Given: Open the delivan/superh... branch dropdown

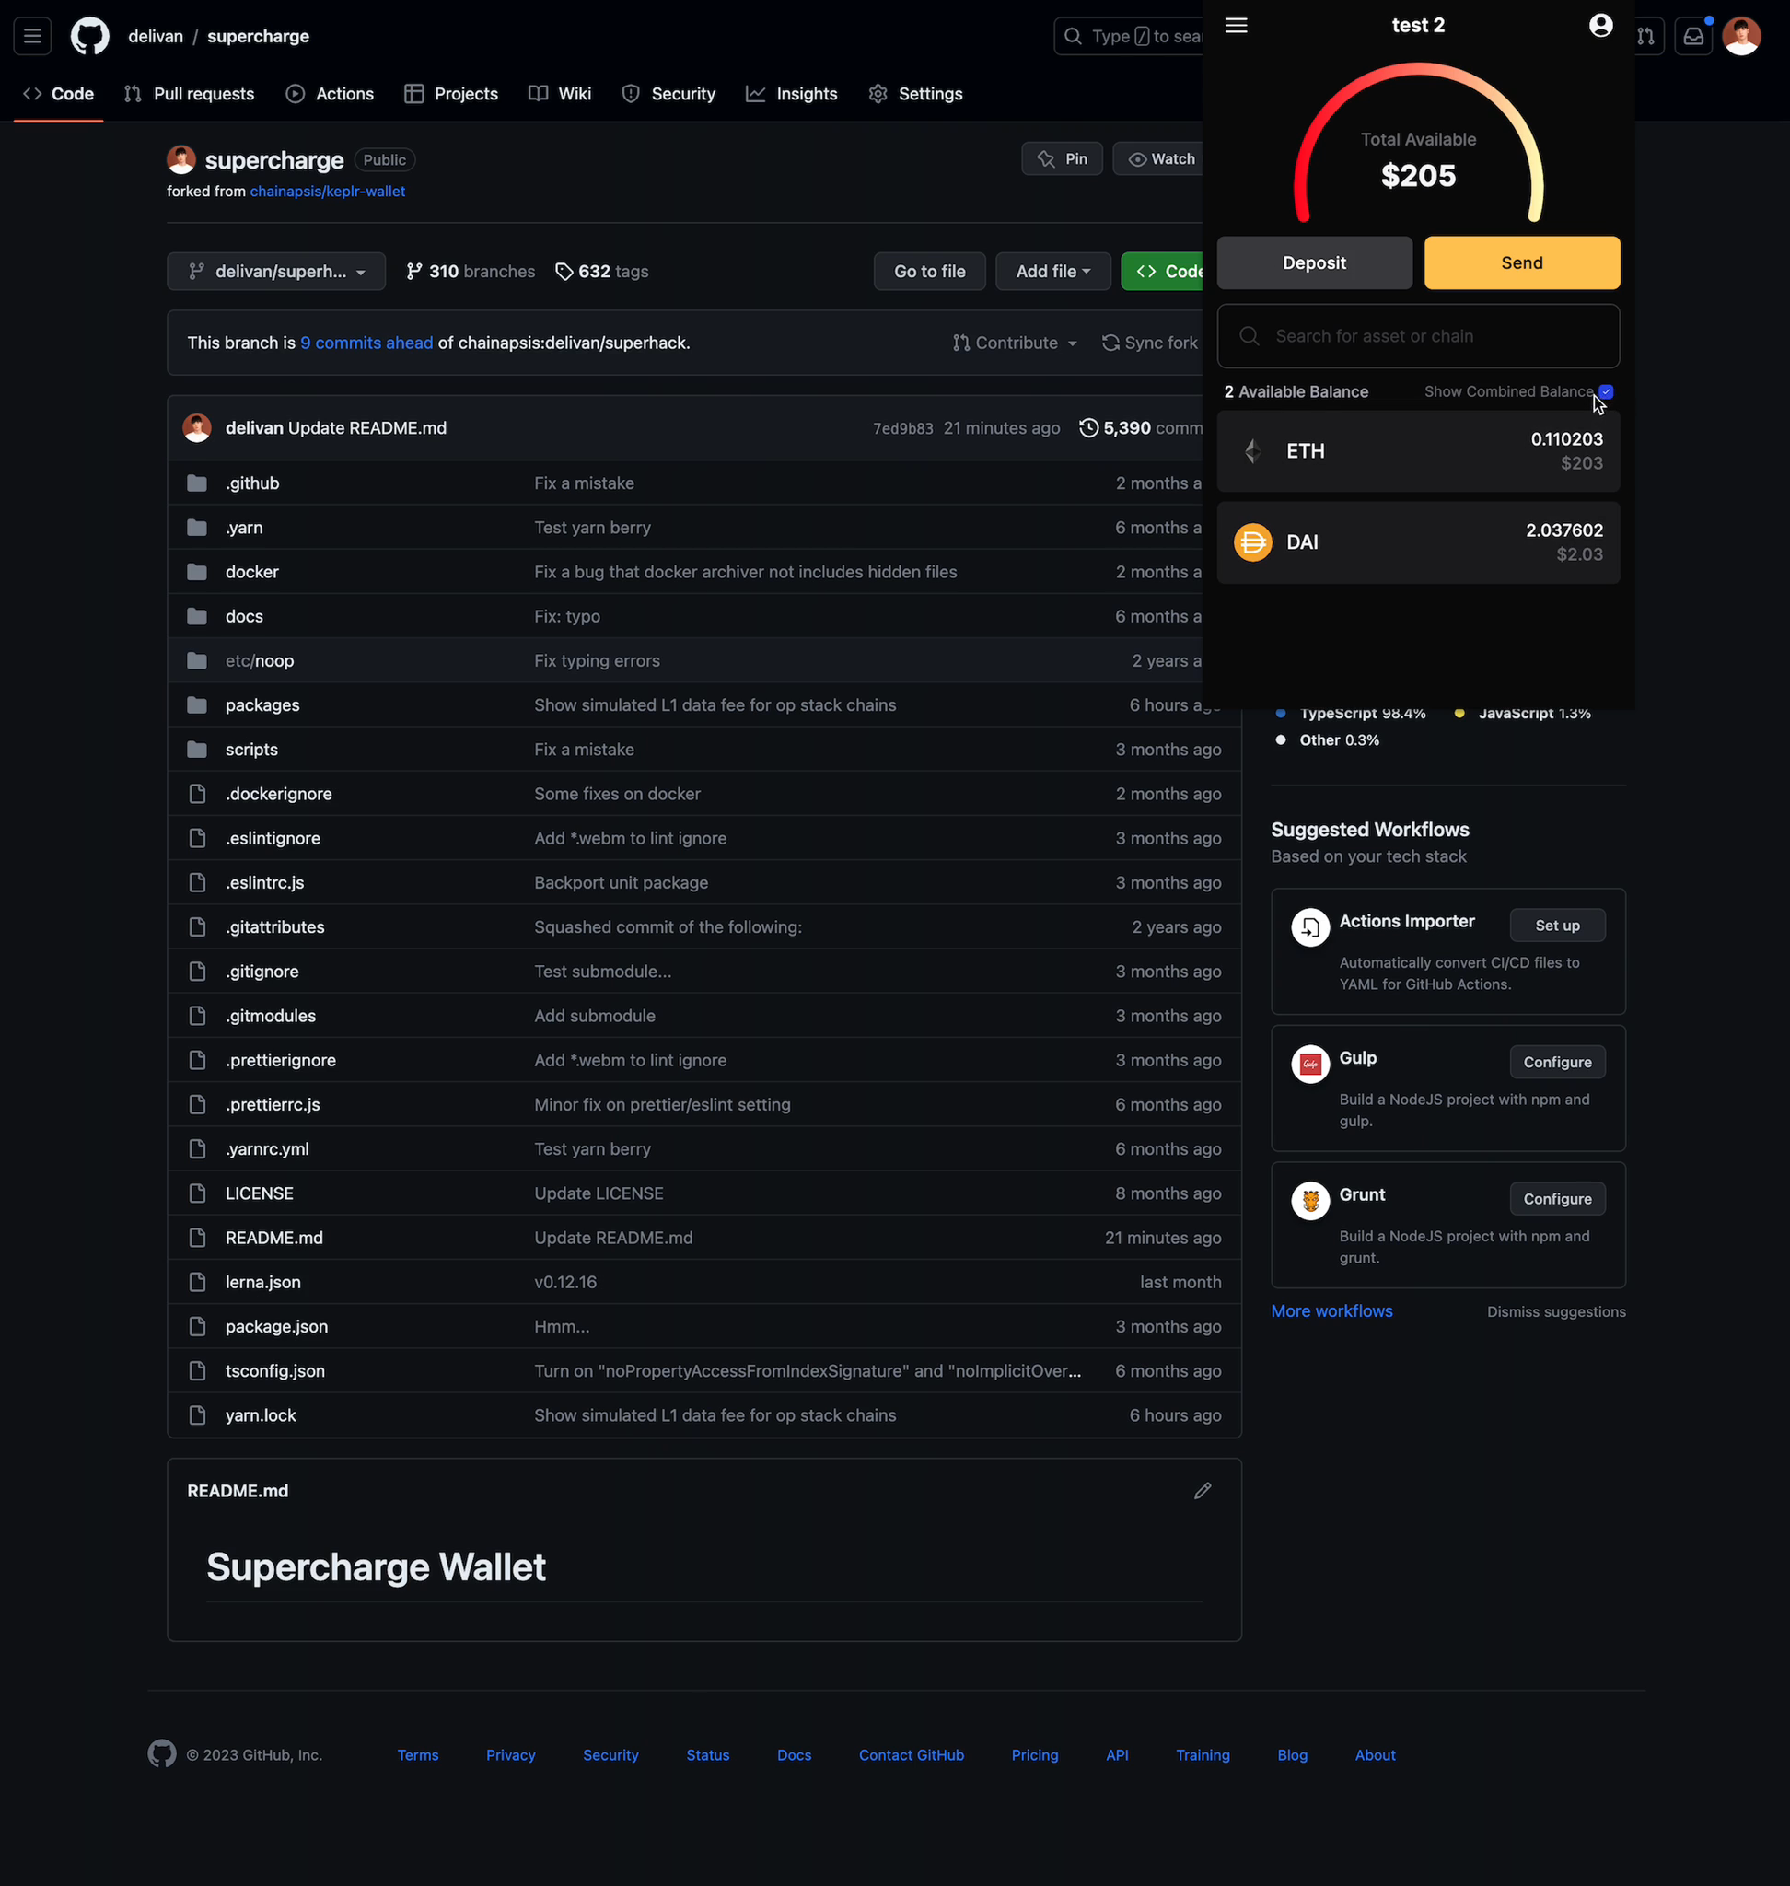Looking at the screenshot, I should click(275, 271).
